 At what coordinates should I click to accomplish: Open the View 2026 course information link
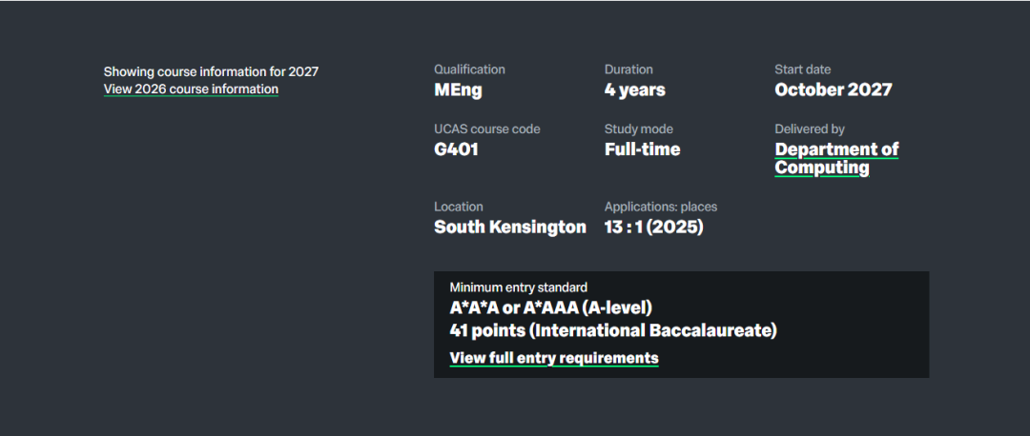pos(191,89)
